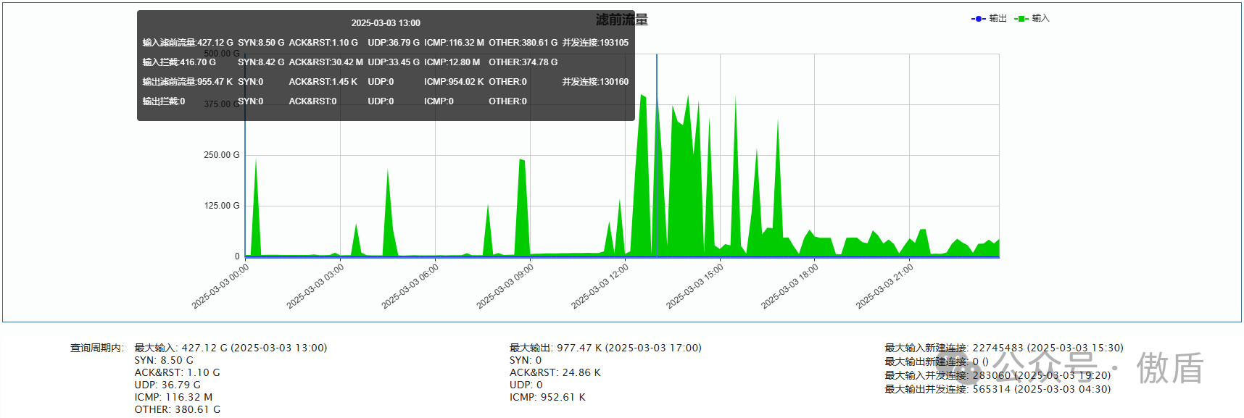Toggle the blue 输出 legend marker
The width and height of the screenshot is (1244, 418).
(x=978, y=19)
